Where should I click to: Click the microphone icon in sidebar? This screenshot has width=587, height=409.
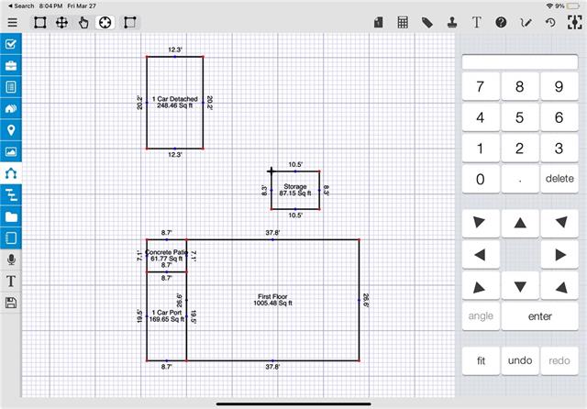[11, 260]
